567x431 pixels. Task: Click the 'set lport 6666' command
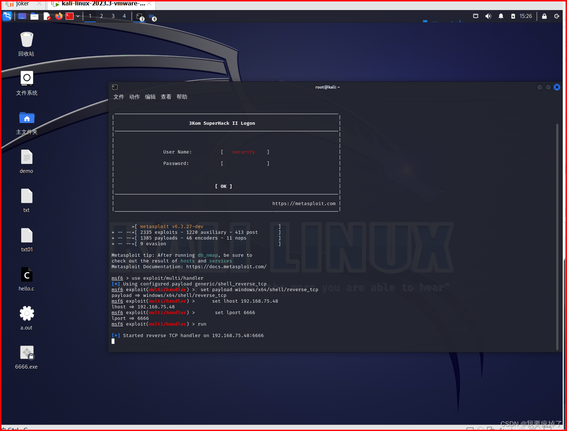pos(235,313)
